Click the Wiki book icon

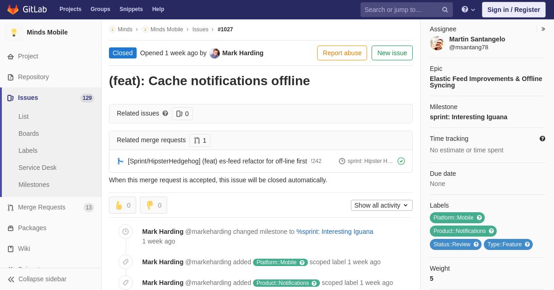(x=11, y=249)
